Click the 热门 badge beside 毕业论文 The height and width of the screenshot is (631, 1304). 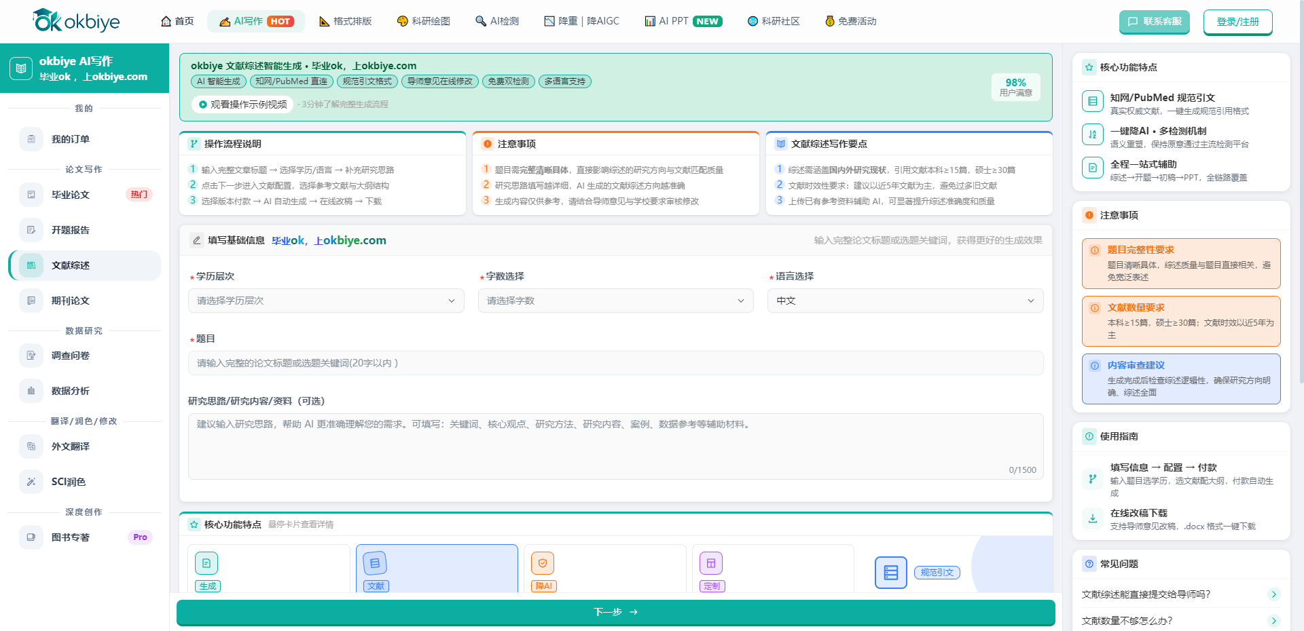pos(139,195)
